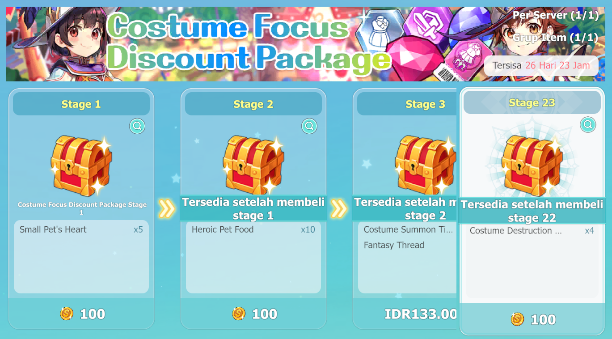
Task: Click the arrows between Stage 1 and 2
Action: [x=167, y=209]
